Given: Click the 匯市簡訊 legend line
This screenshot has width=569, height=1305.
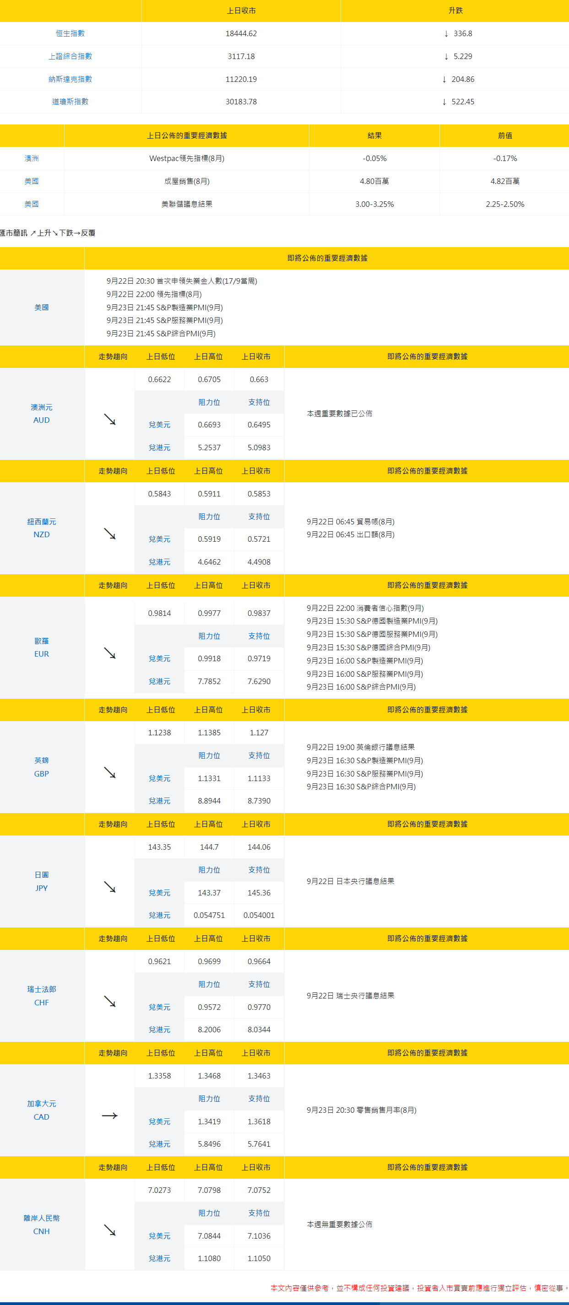Looking at the screenshot, I should (x=48, y=233).
